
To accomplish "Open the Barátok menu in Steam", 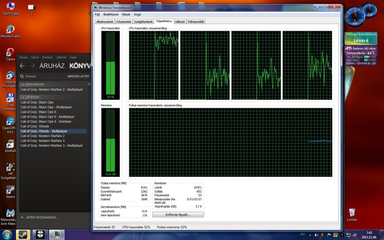I will [x=47, y=57].
